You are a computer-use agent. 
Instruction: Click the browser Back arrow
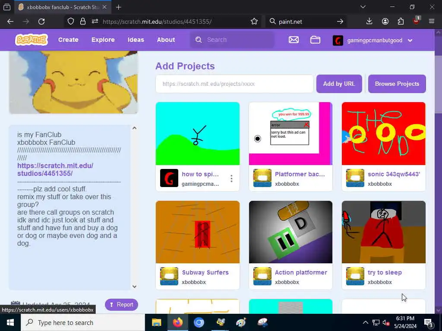[x=10, y=22]
